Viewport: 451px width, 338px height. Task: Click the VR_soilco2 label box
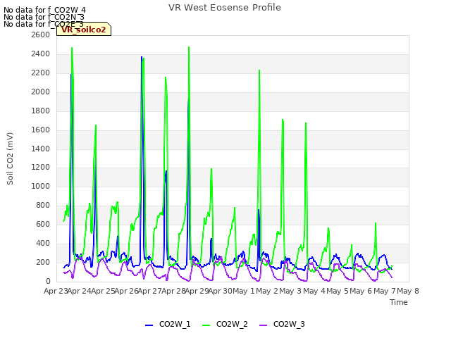[84, 29]
